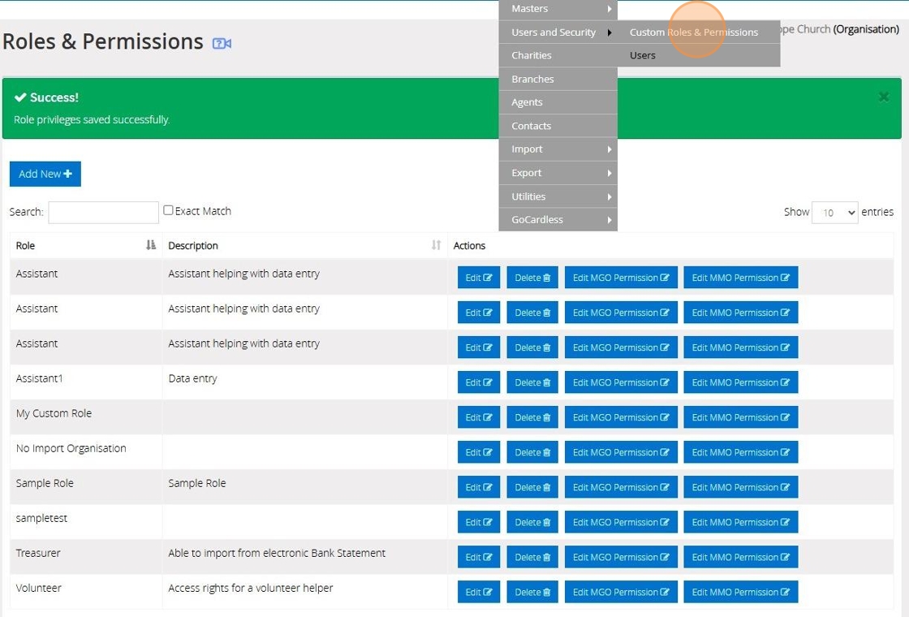Delete the Assistant1 role
Image resolution: width=909 pixels, height=617 pixels.
pyautogui.click(x=532, y=382)
